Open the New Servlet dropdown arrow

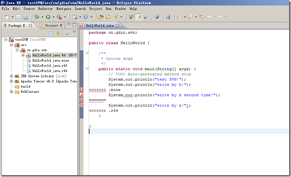tap(91, 17)
